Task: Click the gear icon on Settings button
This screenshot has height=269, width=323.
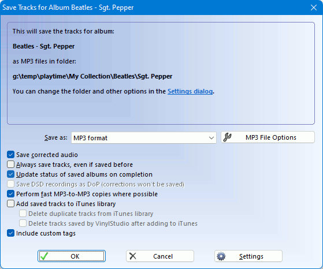Action: point(221,256)
